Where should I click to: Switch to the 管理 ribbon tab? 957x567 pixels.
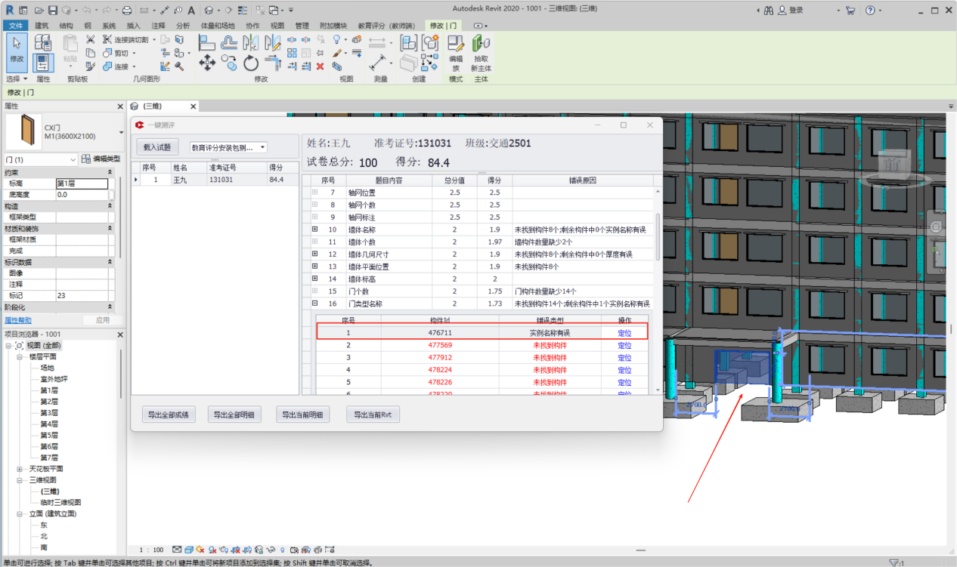302,26
